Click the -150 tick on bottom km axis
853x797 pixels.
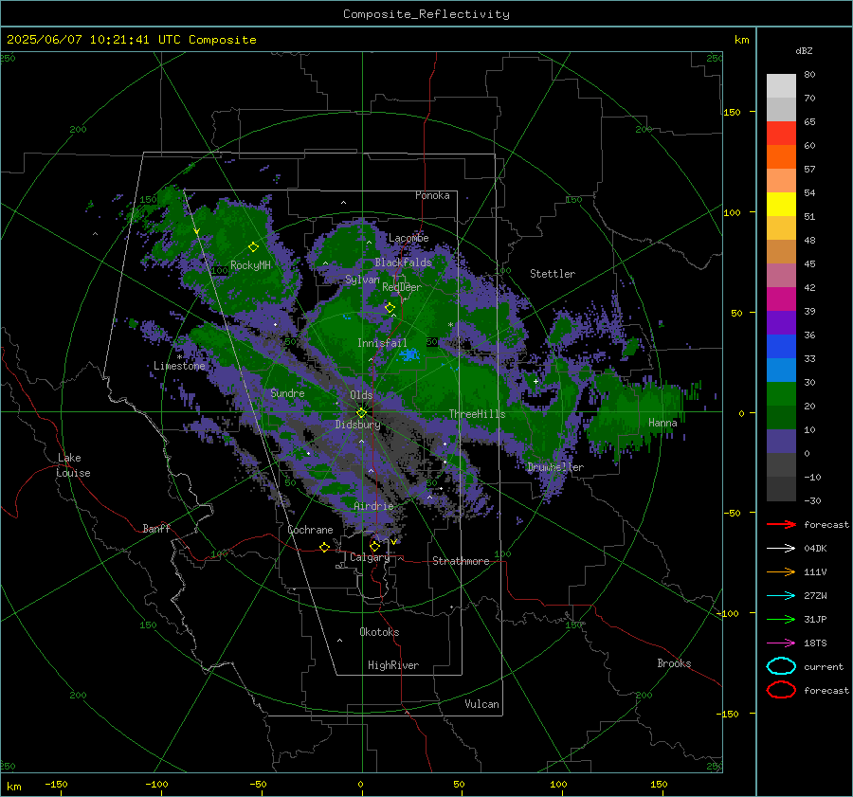click(56, 784)
